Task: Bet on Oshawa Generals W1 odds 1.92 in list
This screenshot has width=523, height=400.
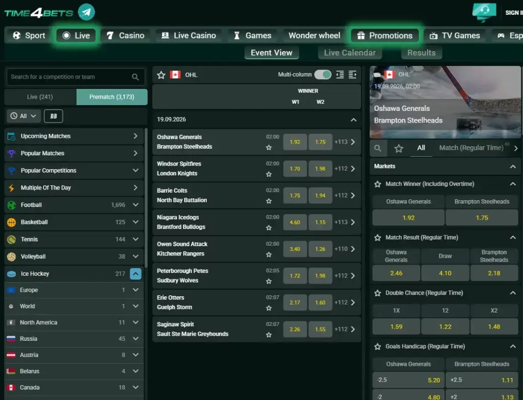Action: tap(295, 142)
